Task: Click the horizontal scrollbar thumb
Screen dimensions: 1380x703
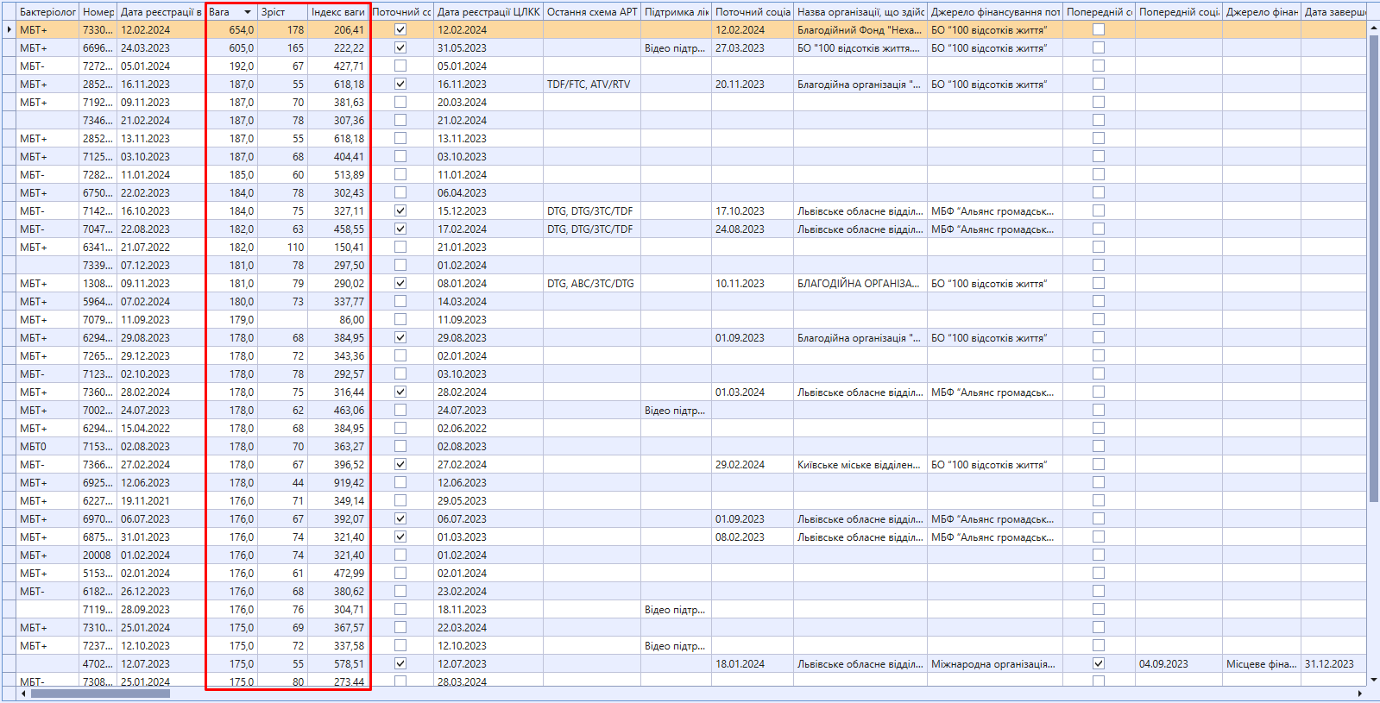Action: [100, 694]
